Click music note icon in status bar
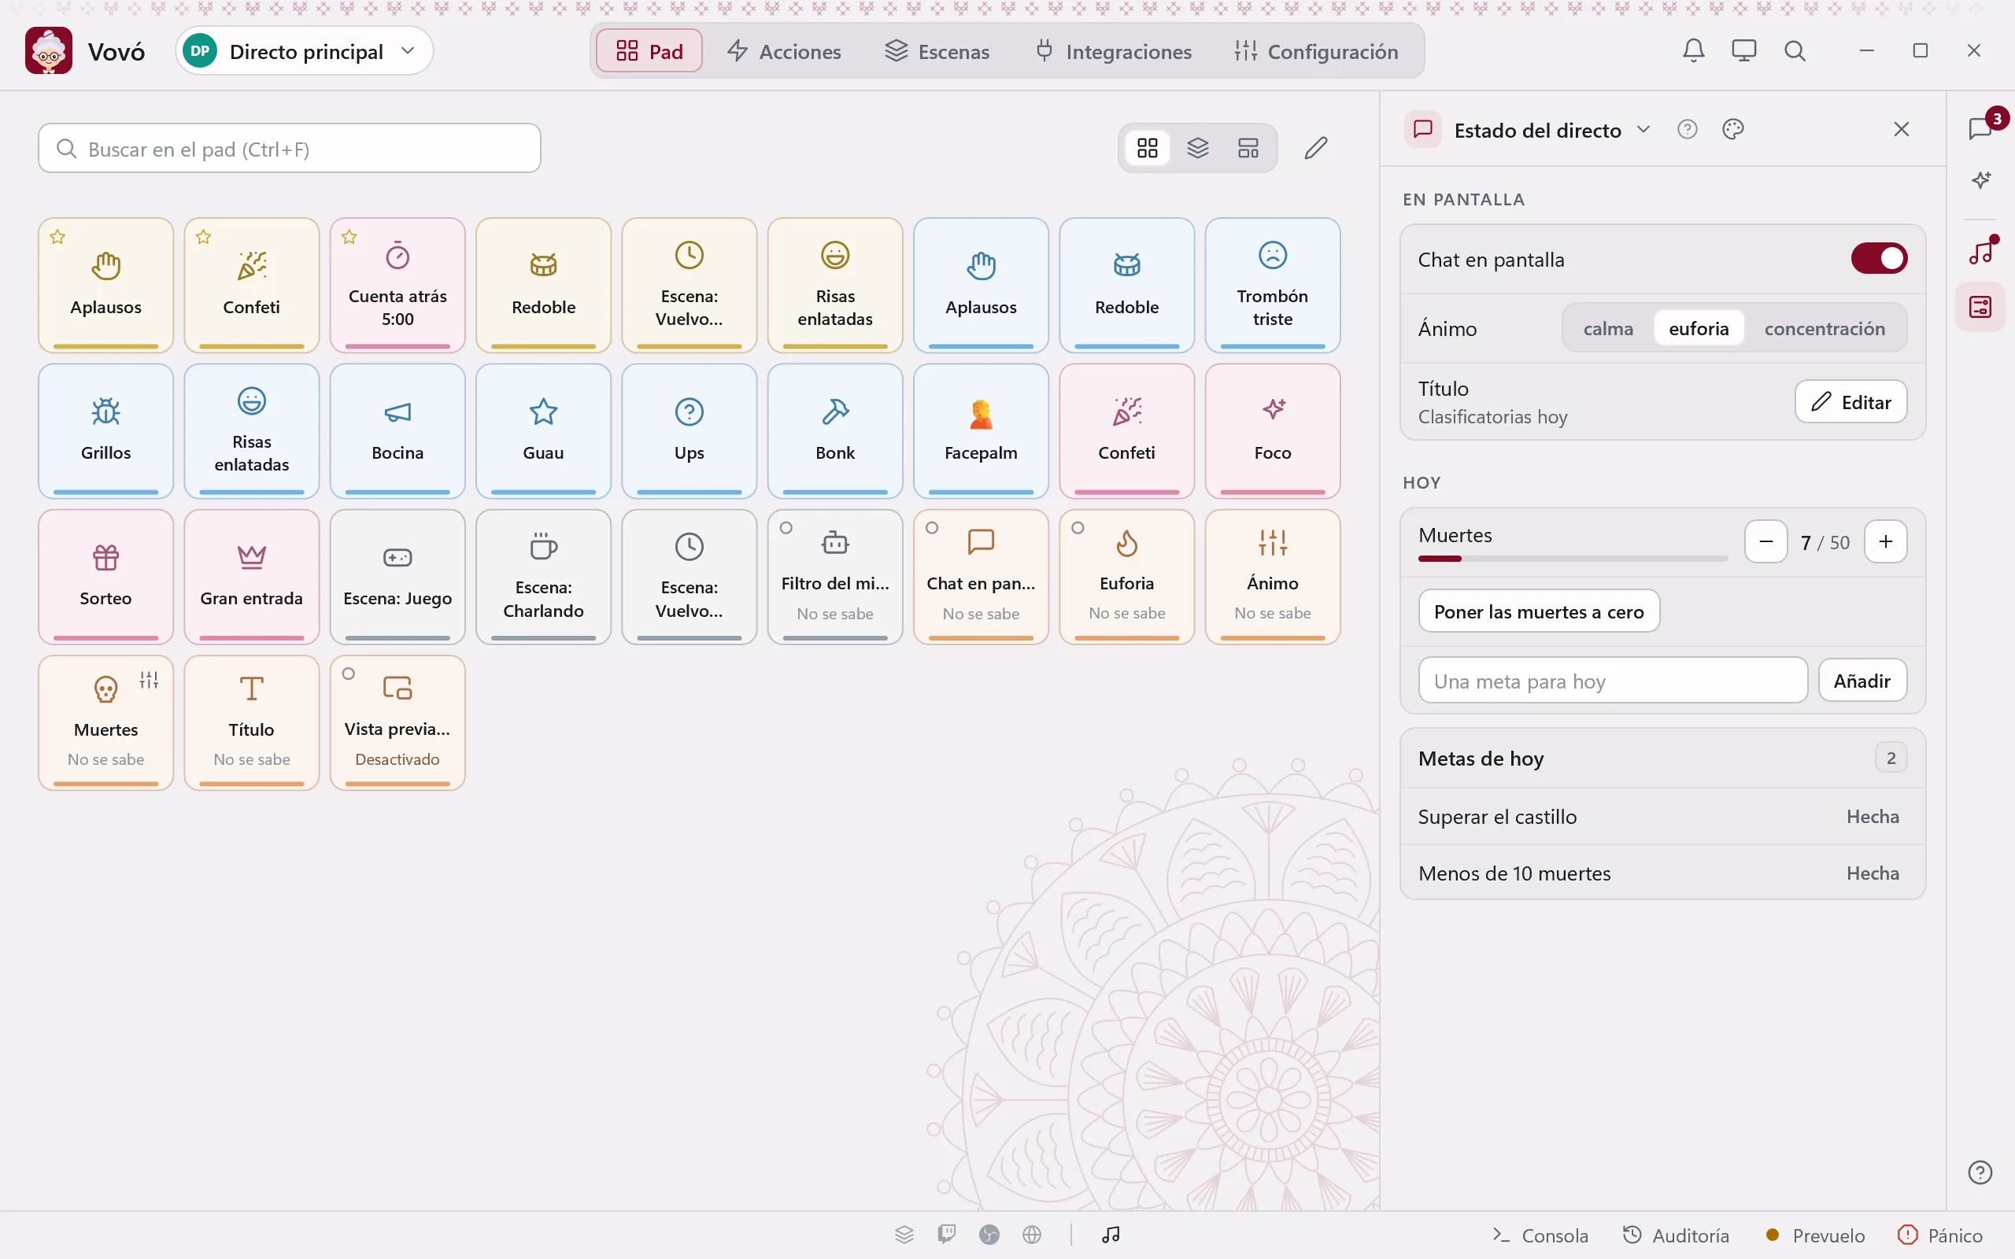The width and height of the screenshot is (2015, 1259). (1111, 1234)
